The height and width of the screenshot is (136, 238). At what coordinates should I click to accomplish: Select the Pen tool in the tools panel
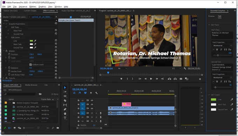click(x=65, y=109)
